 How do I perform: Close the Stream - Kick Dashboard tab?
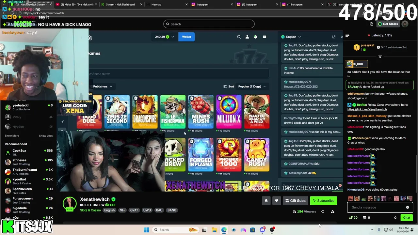(x=141, y=5)
